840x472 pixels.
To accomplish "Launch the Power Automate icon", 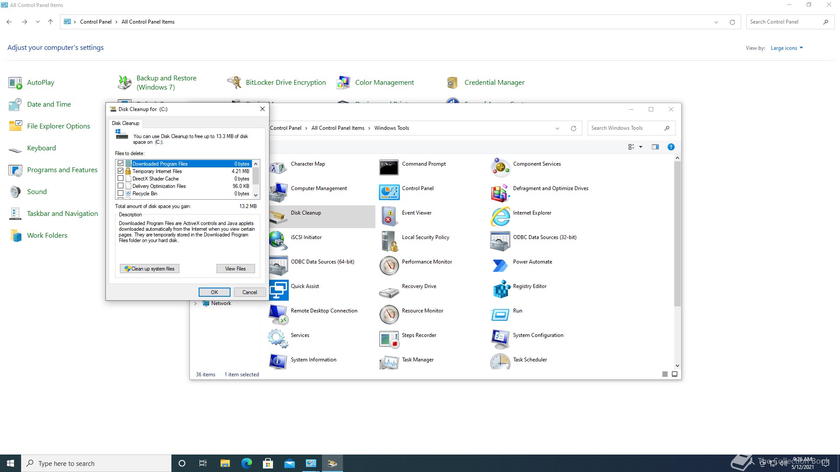I will 500,265.
